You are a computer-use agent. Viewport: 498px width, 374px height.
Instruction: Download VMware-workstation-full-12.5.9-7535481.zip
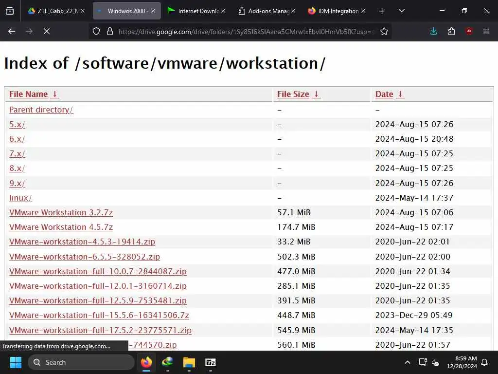[98, 300]
